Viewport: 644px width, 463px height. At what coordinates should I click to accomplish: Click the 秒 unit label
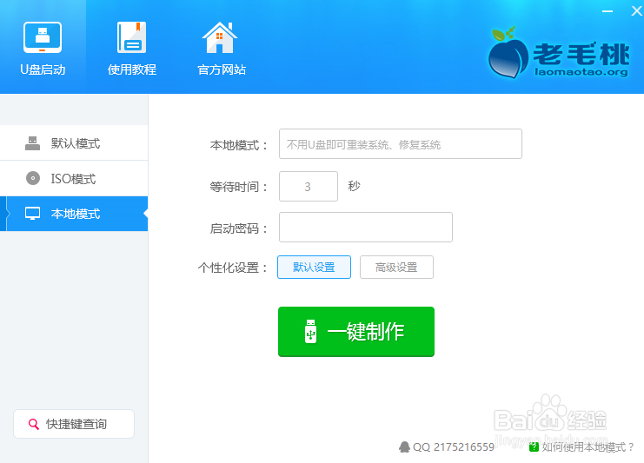click(354, 186)
